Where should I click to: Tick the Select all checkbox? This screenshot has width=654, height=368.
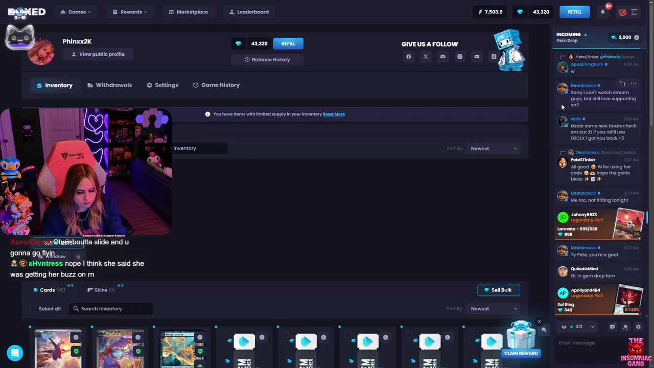coord(33,309)
